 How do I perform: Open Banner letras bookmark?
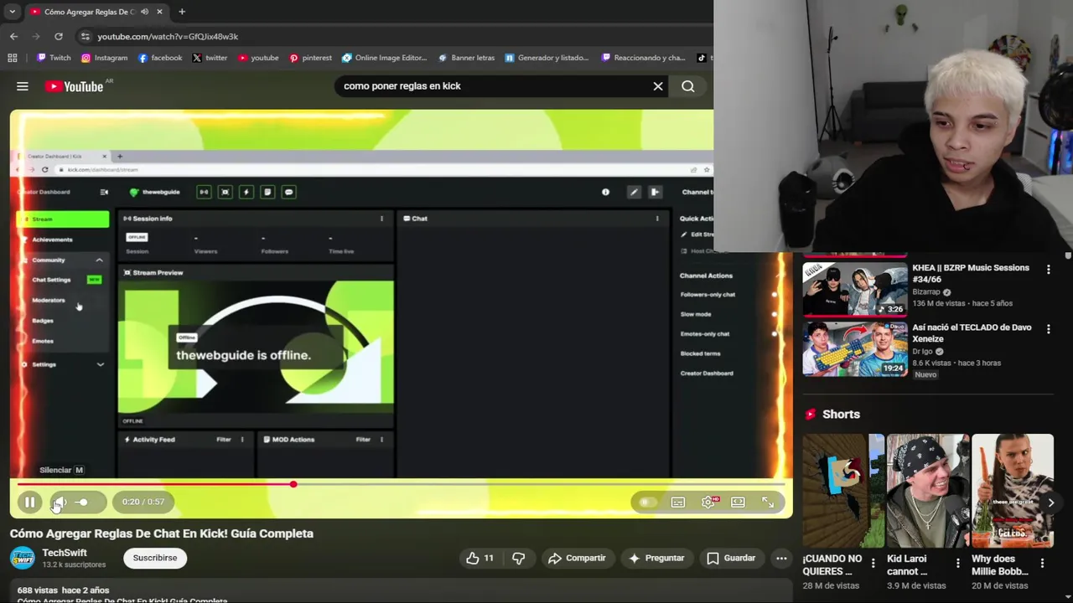coord(467,58)
